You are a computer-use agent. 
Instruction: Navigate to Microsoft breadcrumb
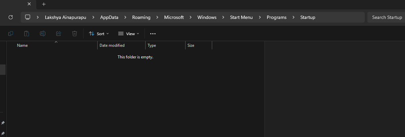(x=174, y=17)
